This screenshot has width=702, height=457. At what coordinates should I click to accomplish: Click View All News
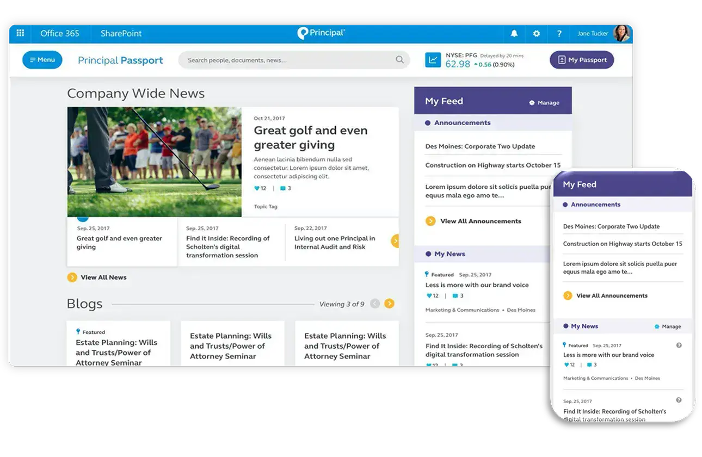[97, 277]
